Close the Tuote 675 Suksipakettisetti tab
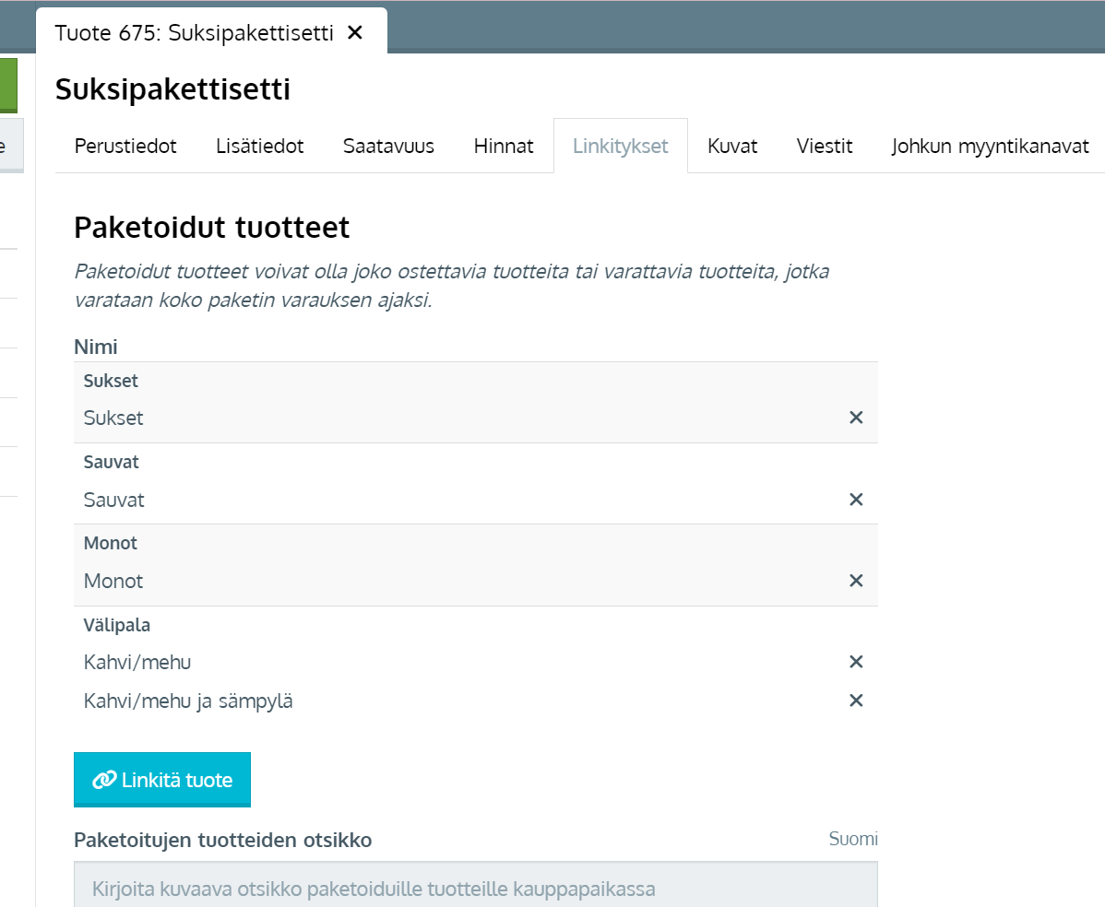 pos(354,33)
